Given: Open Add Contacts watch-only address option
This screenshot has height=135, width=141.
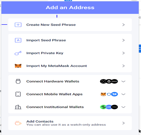Looking at the screenshot, I should click(70, 123).
